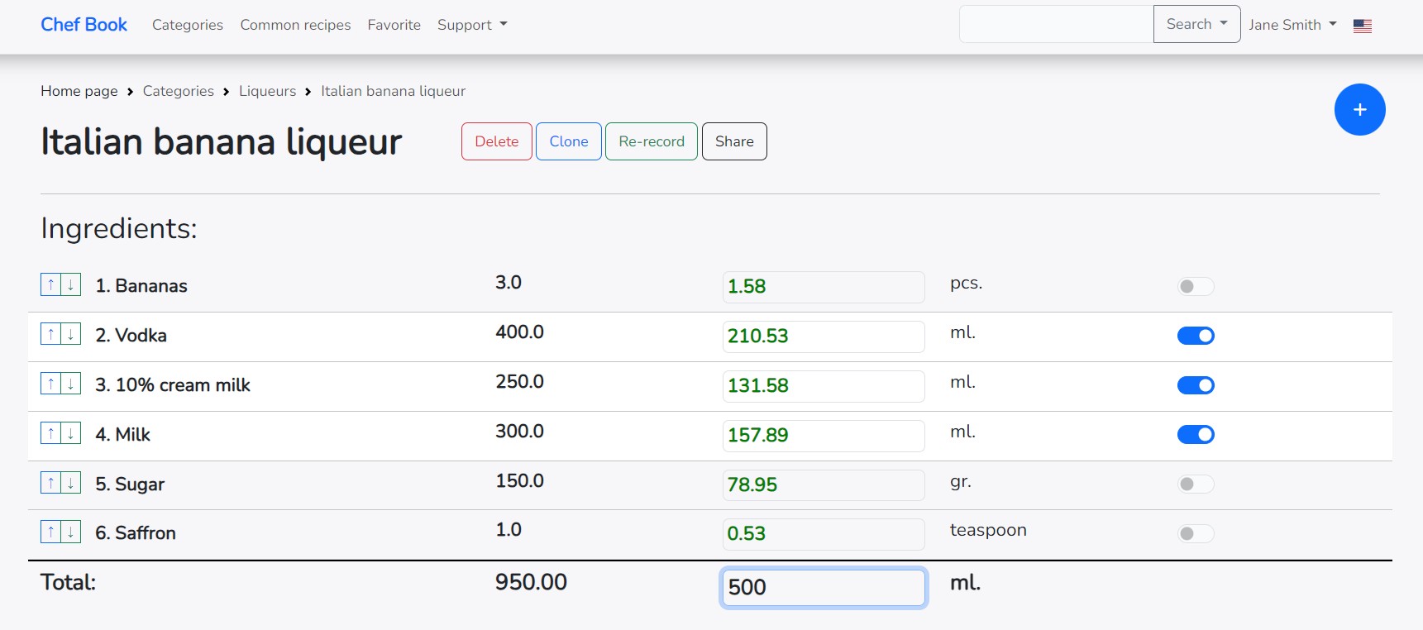Click the Liqueurs breadcrumb link

267,91
